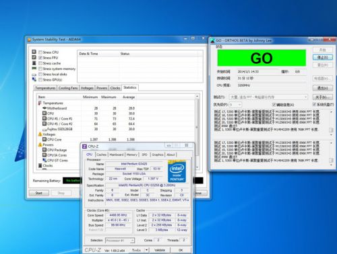Select the CPU temperature row icon
The height and width of the screenshot is (254, 337).
44,114
